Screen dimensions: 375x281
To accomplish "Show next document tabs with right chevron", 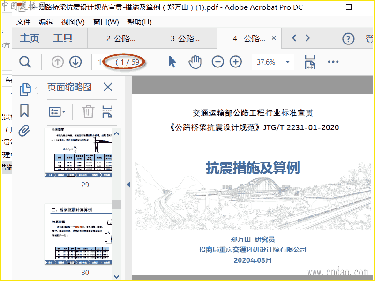I will click(307, 38).
